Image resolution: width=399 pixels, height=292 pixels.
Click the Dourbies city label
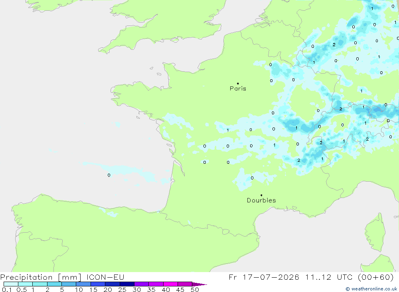(261, 200)
